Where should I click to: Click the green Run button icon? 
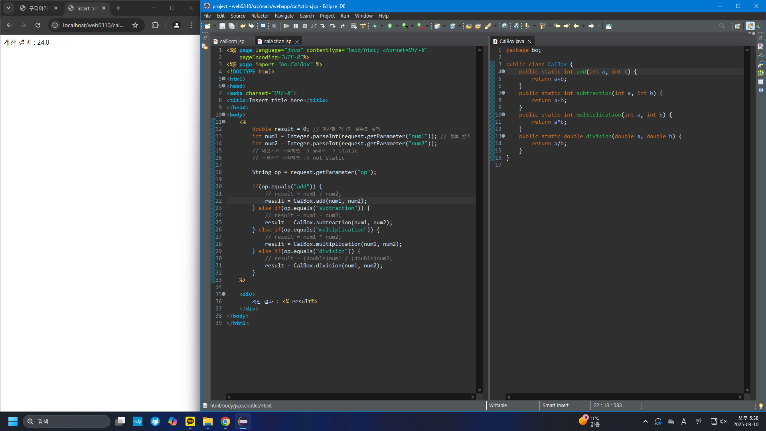[390, 26]
